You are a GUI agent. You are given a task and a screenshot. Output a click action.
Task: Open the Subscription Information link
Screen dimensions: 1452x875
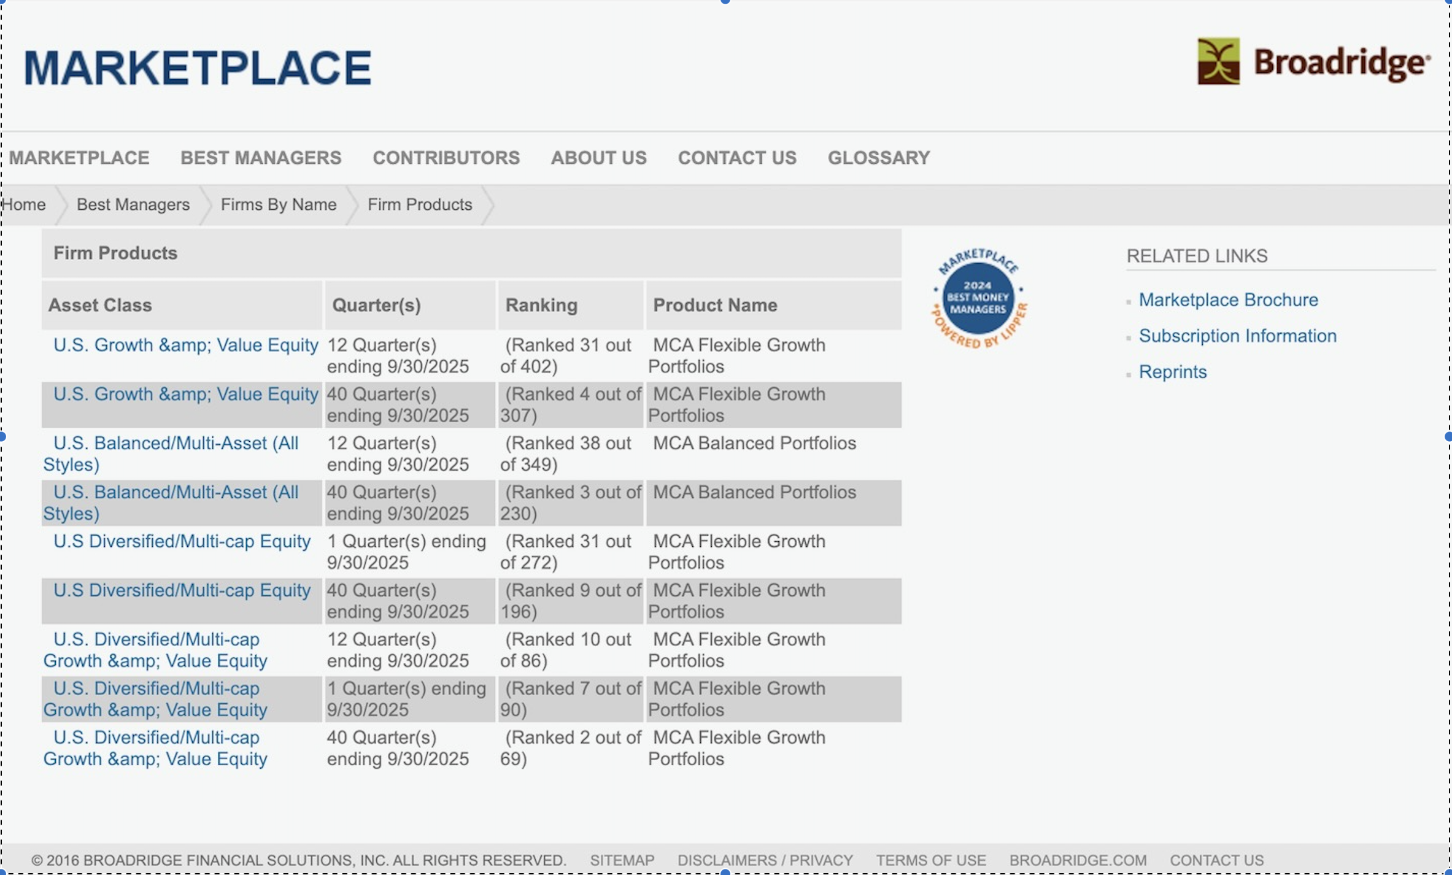[1237, 336]
